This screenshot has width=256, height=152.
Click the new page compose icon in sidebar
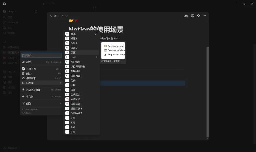click(36, 11)
